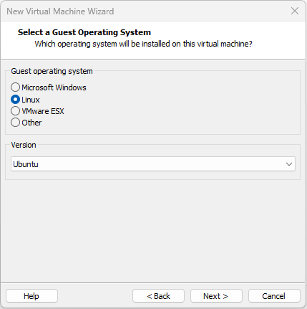Image resolution: width=307 pixels, height=309 pixels.
Task: Click the 'Select a Guest Operating System' heading
Action: click(84, 32)
